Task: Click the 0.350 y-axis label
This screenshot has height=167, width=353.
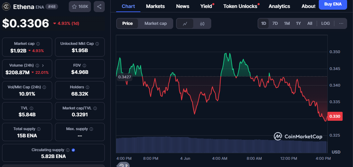Action: click(335, 52)
